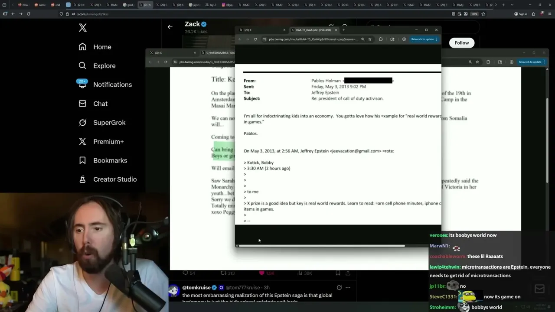The width and height of the screenshot is (555, 312).
Task: Bookmark x.com page with toolbar star
Action: [483, 14]
